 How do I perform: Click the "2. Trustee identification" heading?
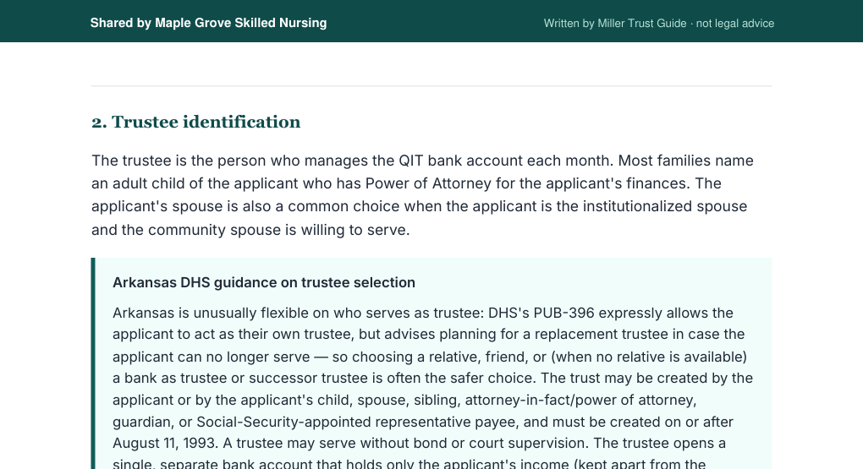click(196, 122)
